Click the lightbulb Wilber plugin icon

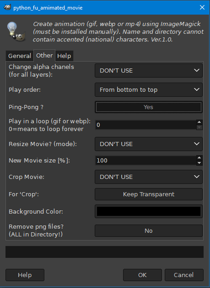(x=16, y=31)
